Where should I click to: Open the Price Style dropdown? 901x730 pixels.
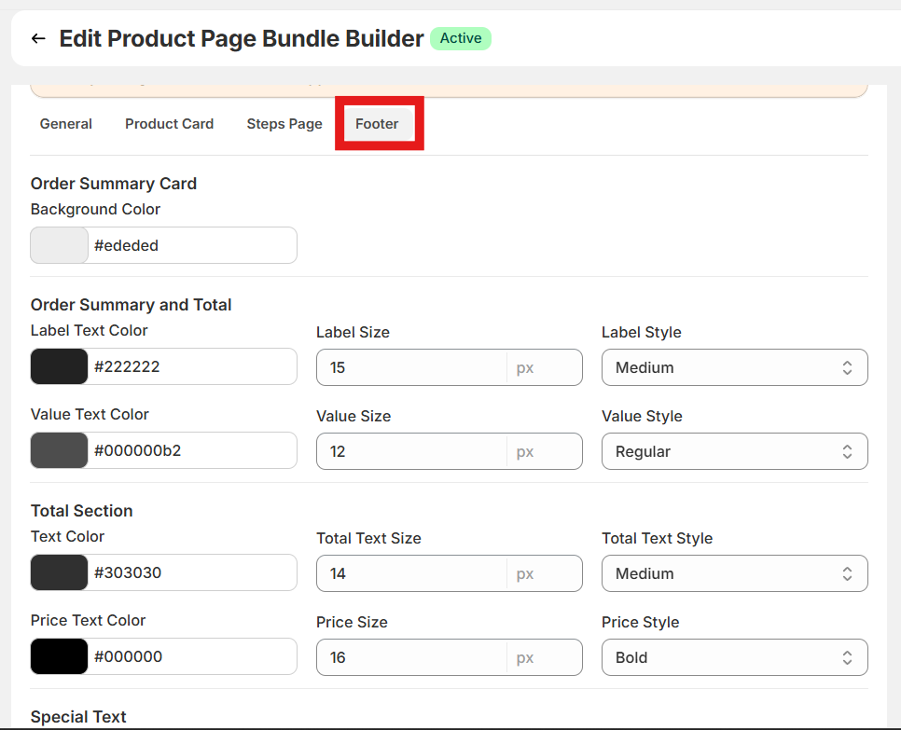[734, 657]
